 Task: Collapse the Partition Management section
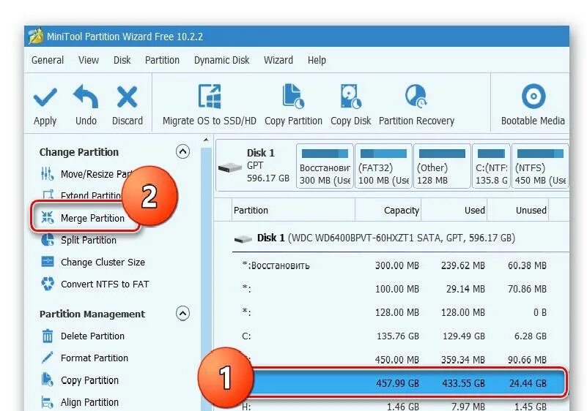pos(182,314)
